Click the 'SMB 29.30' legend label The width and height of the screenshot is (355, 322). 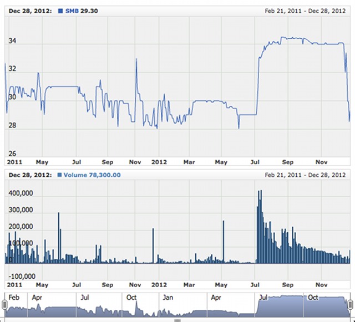pos(82,11)
